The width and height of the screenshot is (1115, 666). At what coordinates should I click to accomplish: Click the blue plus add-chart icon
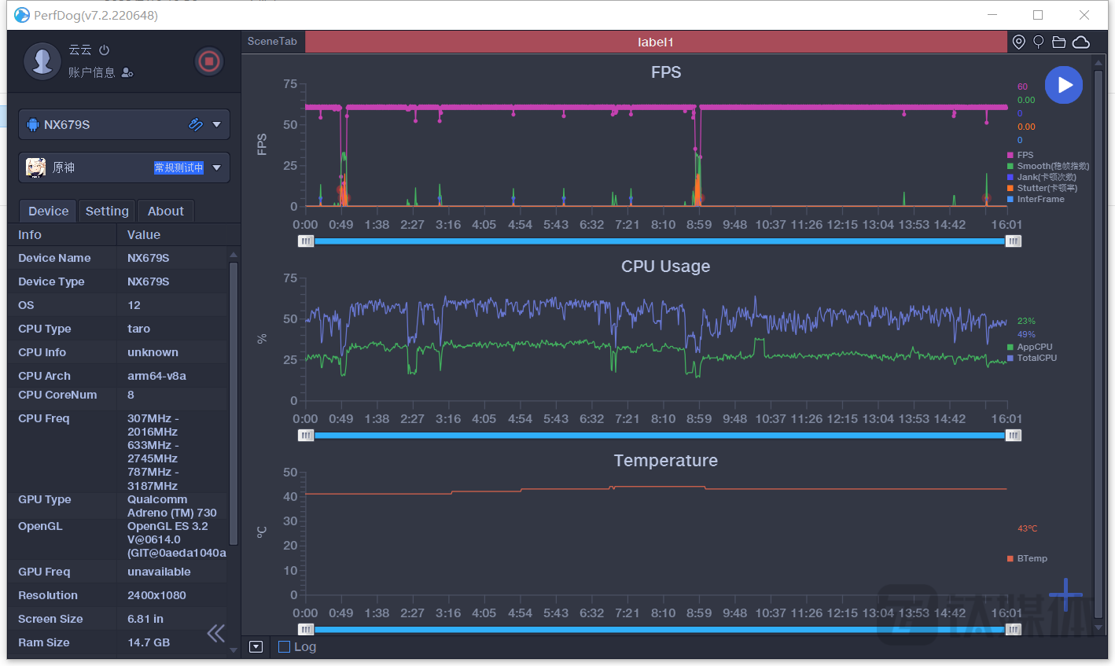[1065, 594]
